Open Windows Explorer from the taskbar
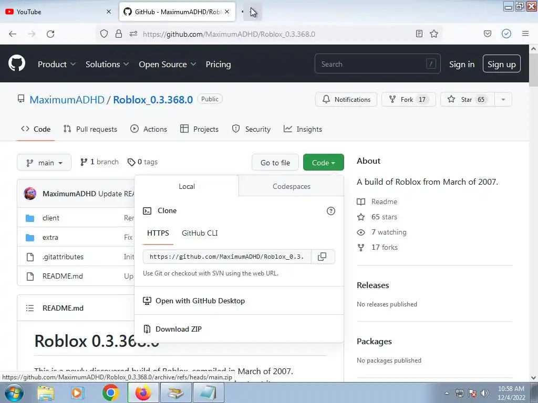Viewport: 538px width, 403px height. (46, 393)
